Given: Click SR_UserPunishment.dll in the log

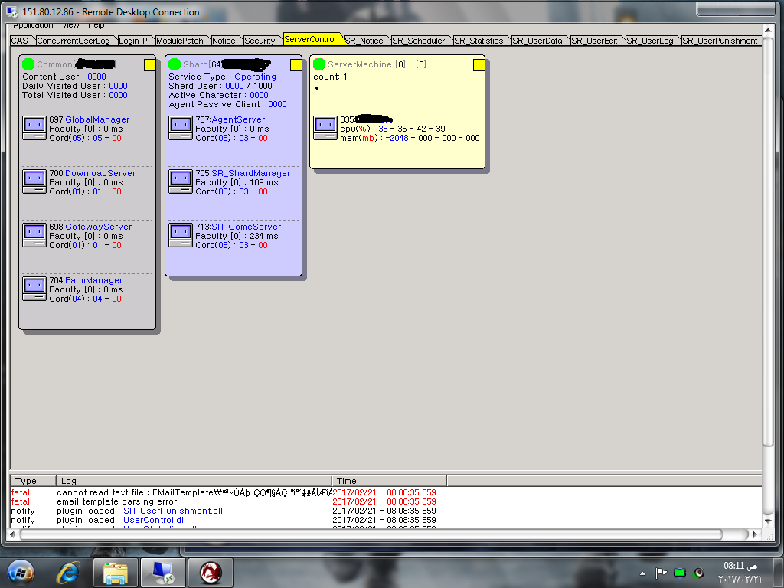Looking at the screenshot, I should [x=173, y=511].
